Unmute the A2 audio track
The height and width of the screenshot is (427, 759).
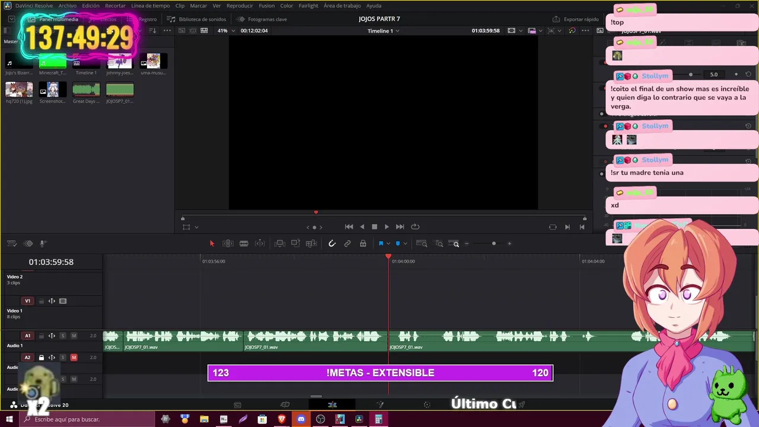coord(74,358)
